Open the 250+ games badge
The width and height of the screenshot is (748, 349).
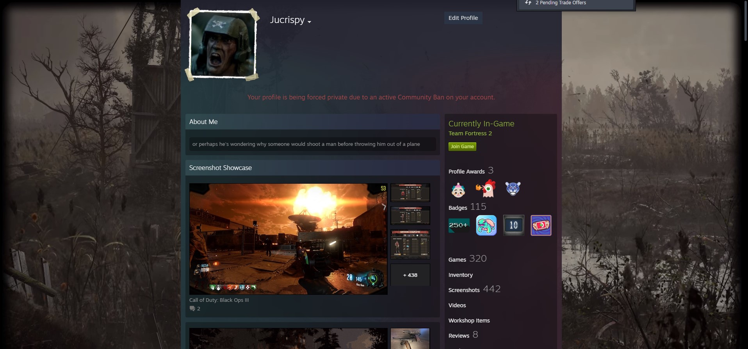(x=459, y=225)
